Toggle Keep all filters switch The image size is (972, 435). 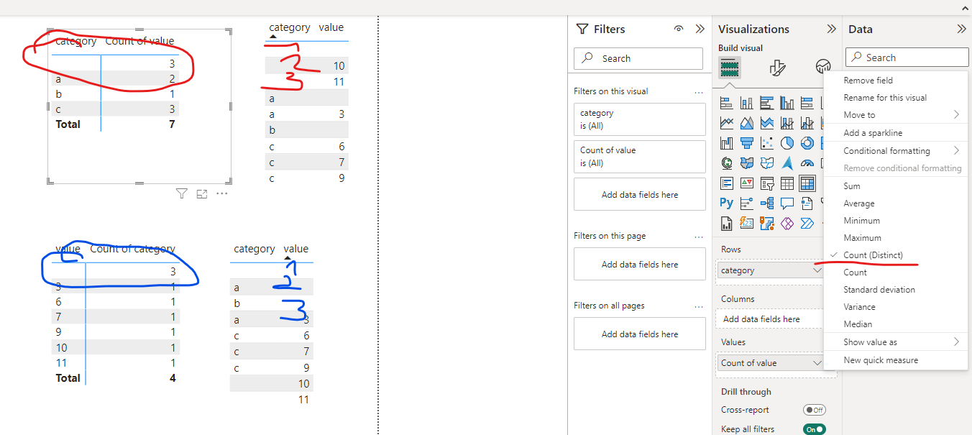tap(815, 429)
